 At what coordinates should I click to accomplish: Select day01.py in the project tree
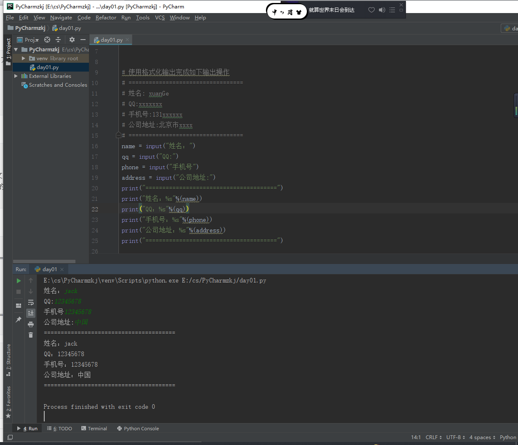point(48,67)
